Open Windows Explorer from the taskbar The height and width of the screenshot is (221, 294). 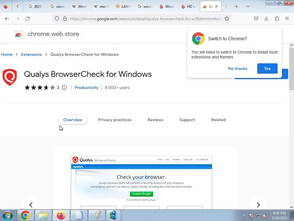point(43,215)
